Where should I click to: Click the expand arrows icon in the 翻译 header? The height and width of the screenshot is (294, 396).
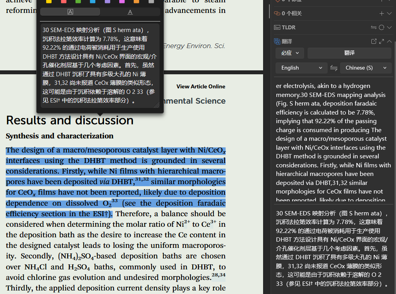point(382,41)
